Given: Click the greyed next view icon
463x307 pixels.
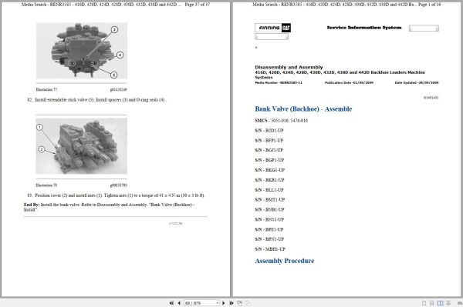Looking at the screenshot, I should tap(248, 303).
